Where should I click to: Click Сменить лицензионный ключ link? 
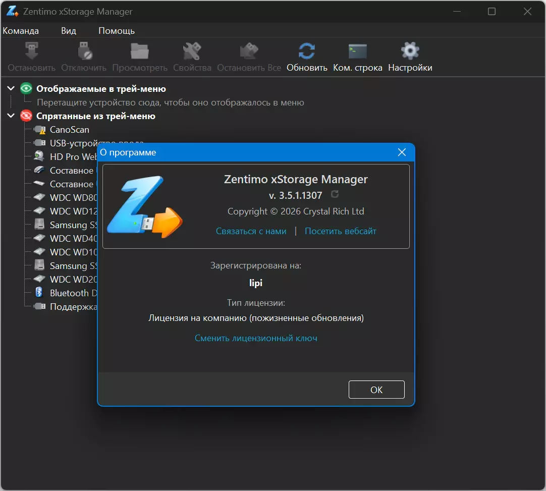pyautogui.click(x=256, y=338)
